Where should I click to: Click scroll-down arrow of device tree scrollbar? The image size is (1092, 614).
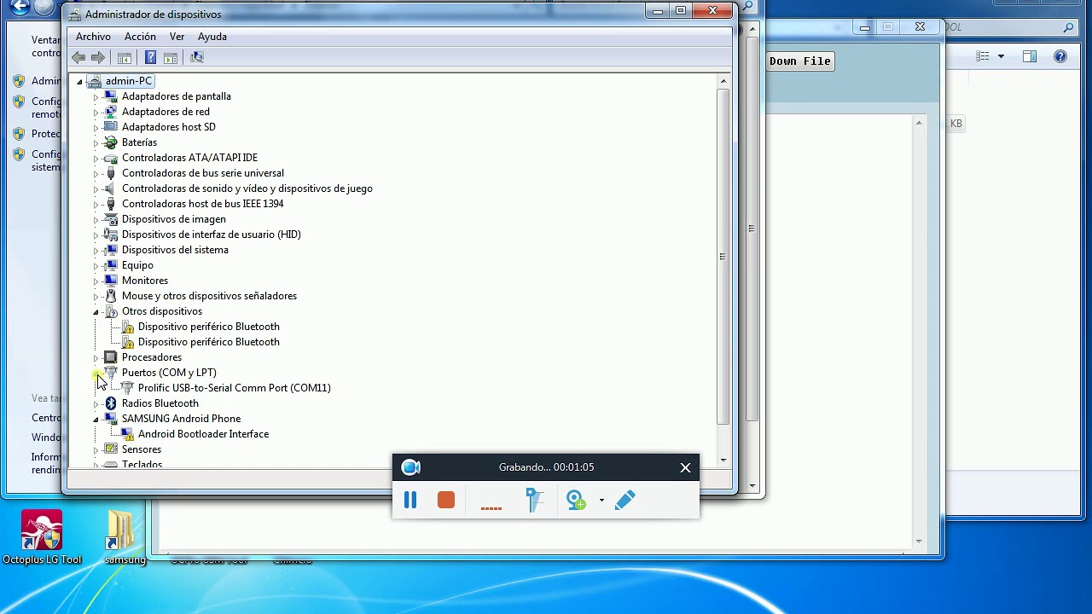click(723, 460)
